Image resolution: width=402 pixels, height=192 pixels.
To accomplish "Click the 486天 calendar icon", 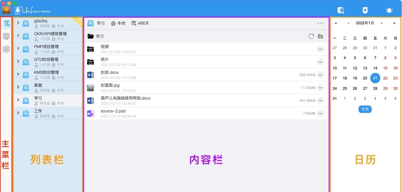I will [133, 23].
